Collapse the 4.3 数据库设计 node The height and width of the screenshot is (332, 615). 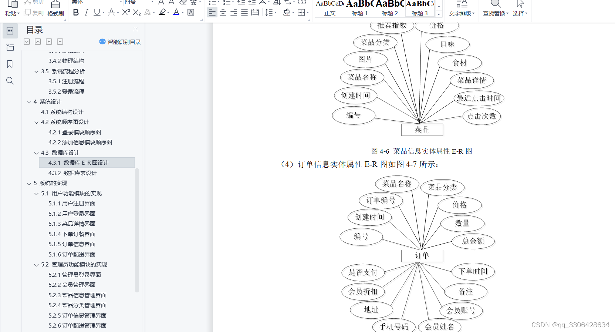coord(36,153)
